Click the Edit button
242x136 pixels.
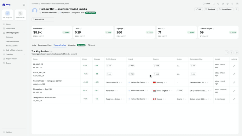tap(199, 9)
